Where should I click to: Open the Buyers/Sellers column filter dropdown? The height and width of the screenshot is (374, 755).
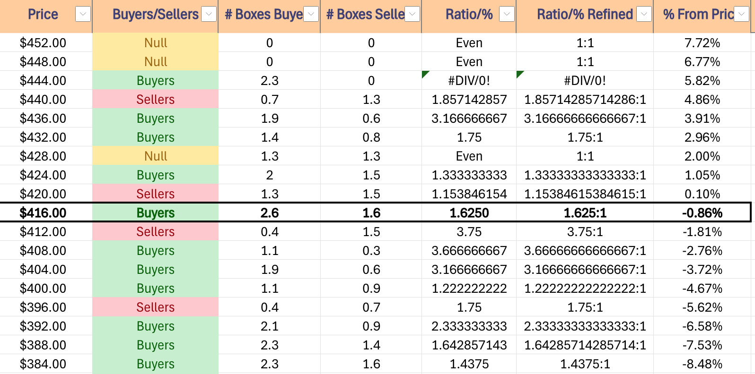tap(209, 15)
